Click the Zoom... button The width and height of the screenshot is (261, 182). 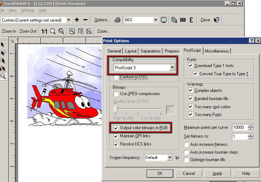pos(104,31)
